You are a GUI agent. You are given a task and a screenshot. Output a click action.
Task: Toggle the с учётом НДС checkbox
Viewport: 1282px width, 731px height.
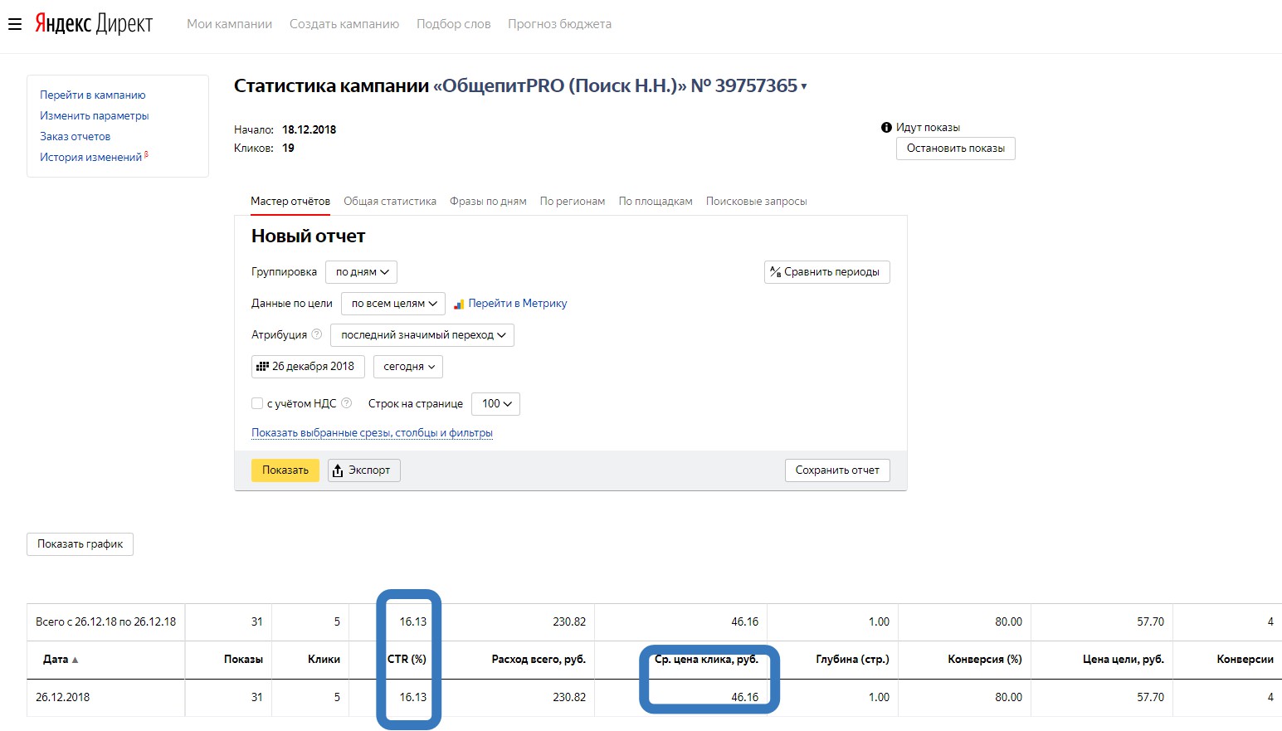pos(257,403)
